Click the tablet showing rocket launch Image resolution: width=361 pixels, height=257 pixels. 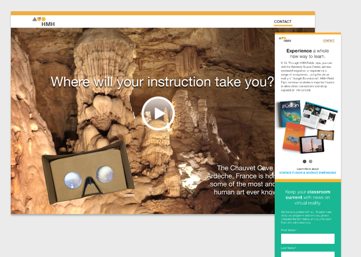(x=312, y=145)
